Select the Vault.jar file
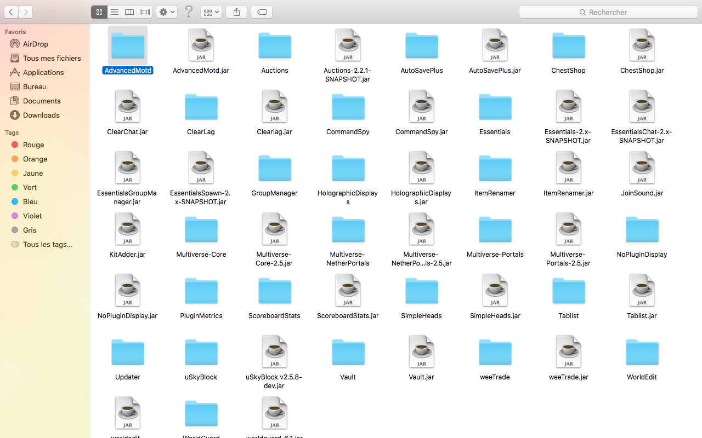This screenshot has height=438, width=702. [x=422, y=352]
